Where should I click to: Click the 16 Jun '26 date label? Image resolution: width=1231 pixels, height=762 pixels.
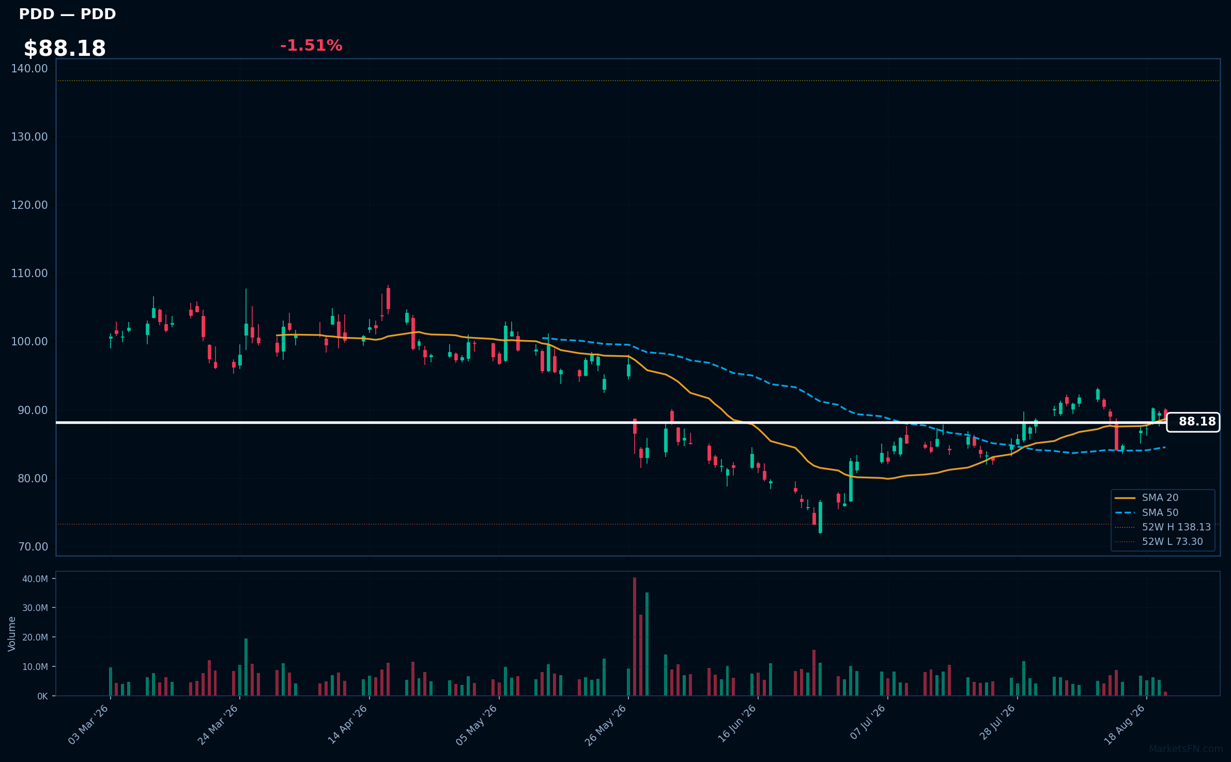(x=737, y=724)
